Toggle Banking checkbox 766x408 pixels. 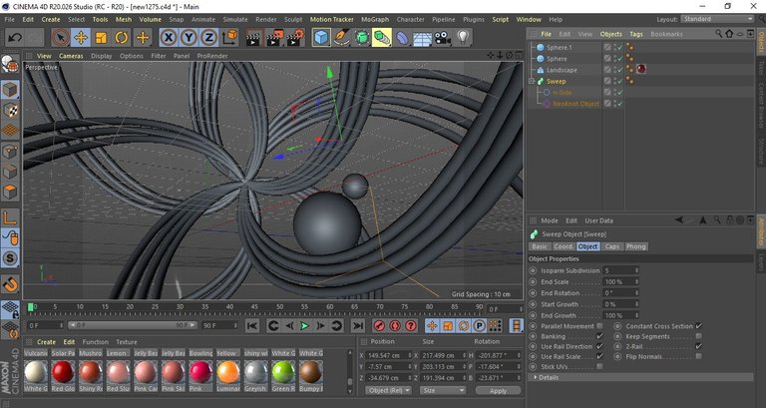coord(599,336)
